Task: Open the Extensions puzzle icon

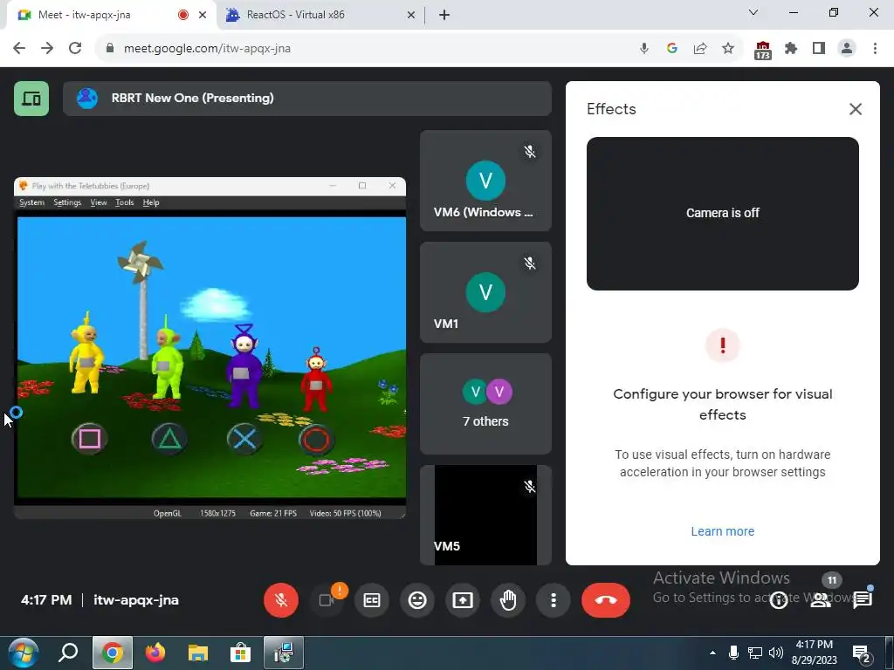Action: coord(791,49)
